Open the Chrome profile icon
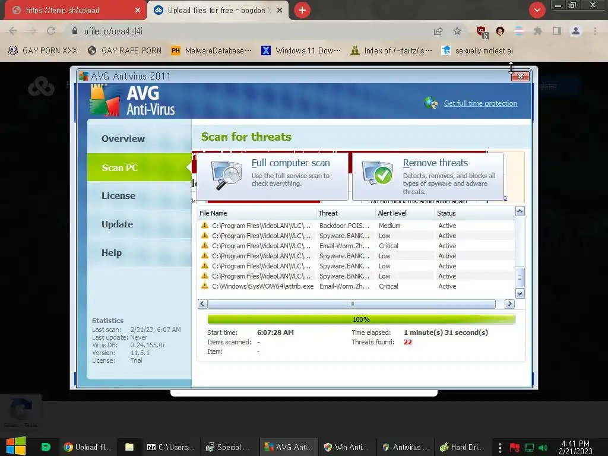Screen dimensions: 608x456 coord(576,31)
